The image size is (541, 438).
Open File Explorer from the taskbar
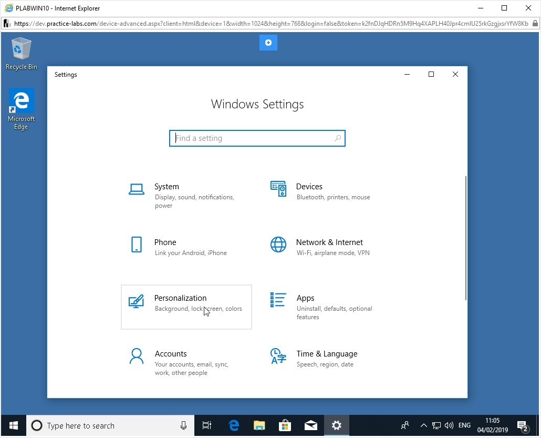[259, 425]
